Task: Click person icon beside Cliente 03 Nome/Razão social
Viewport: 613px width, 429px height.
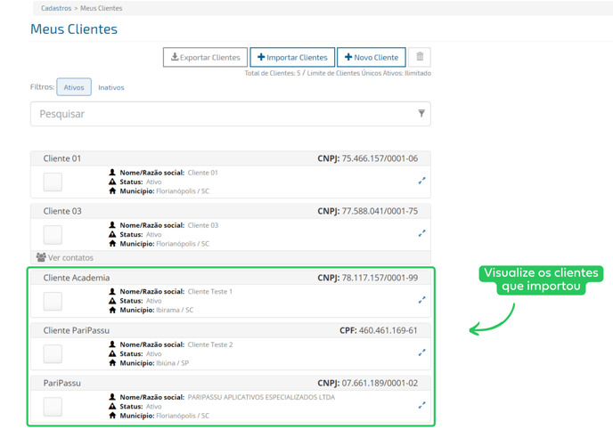Action: [112, 225]
